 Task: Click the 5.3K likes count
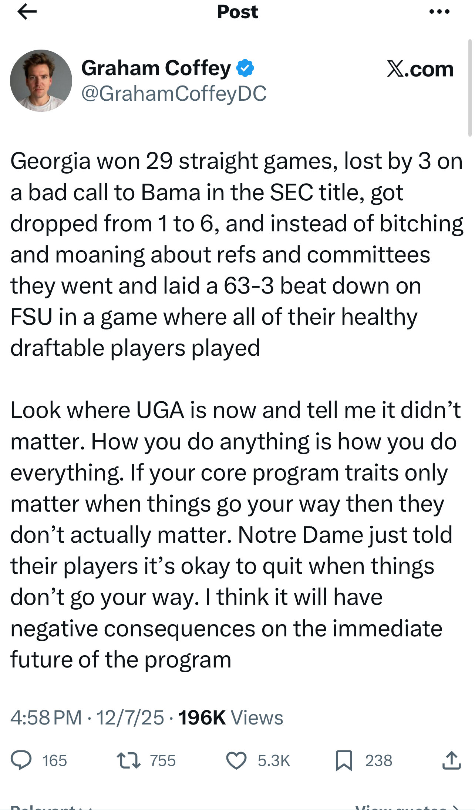coord(274,761)
